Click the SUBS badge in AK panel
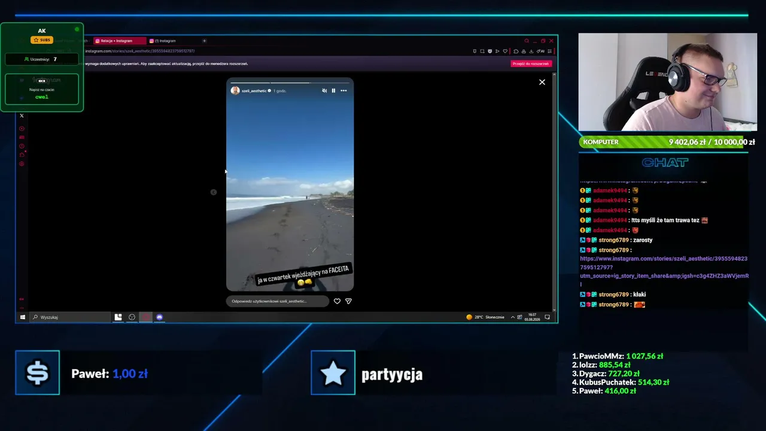The height and width of the screenshot is (431, 766). pyautogui.click(x=42, y=40)
